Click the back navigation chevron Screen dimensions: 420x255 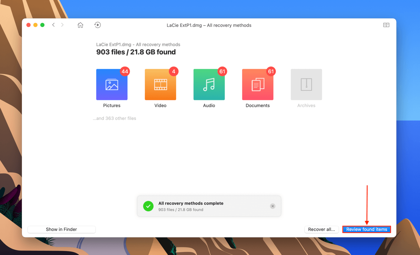tap(53, 25)
